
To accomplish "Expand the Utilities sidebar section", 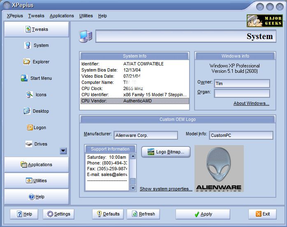I will click(x=37, y=181).
